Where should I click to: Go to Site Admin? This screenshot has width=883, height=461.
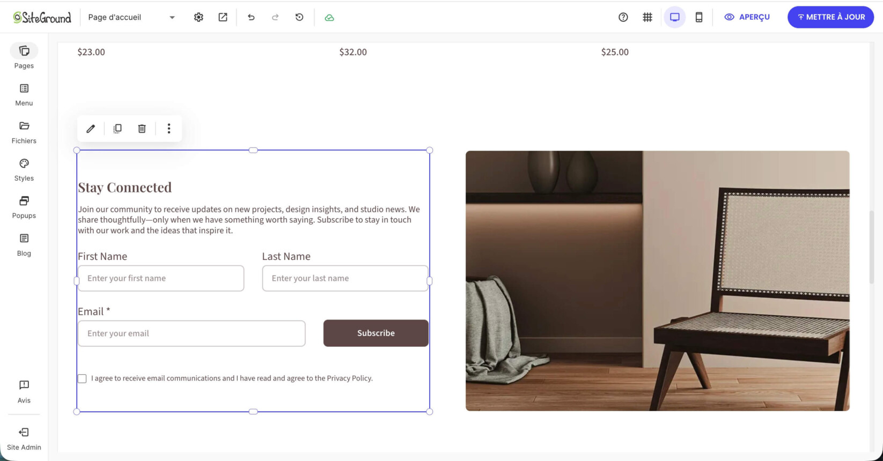pos(24,438)
